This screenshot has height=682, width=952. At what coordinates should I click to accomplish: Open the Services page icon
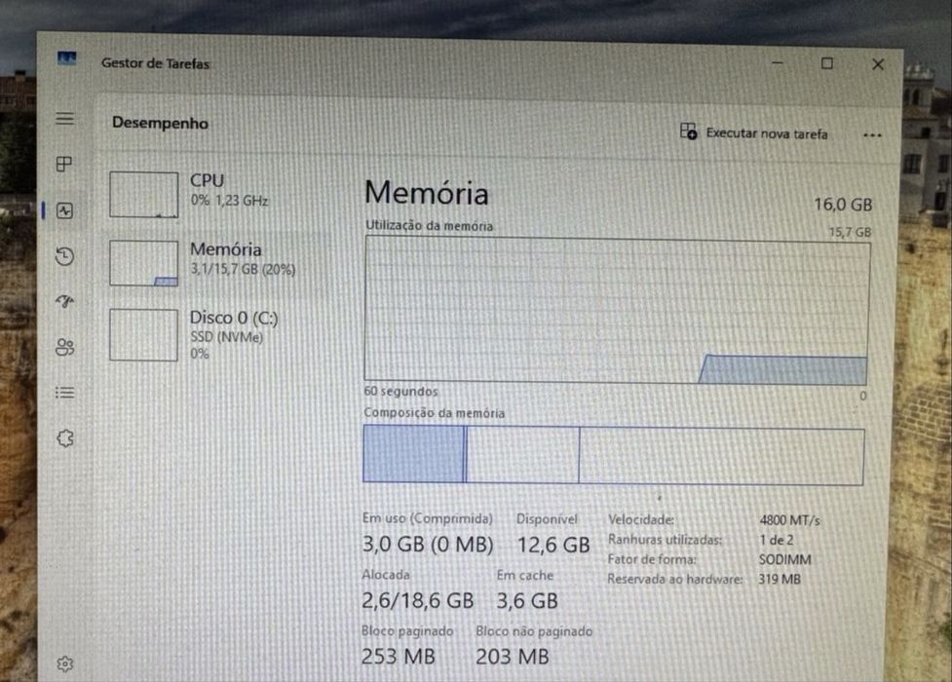[x=64, y=438]
